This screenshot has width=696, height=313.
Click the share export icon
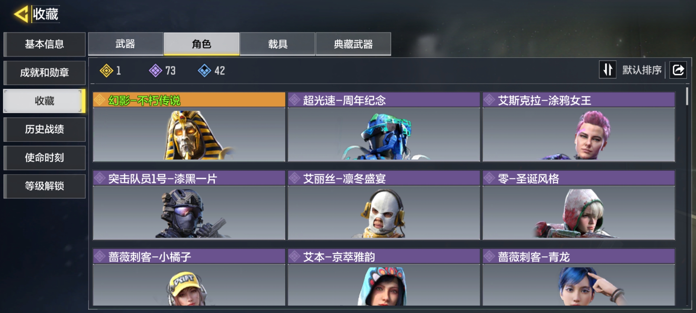[678, 70]
